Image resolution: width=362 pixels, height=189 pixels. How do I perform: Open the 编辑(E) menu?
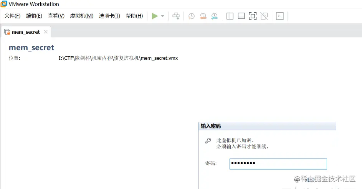[34, 16]
